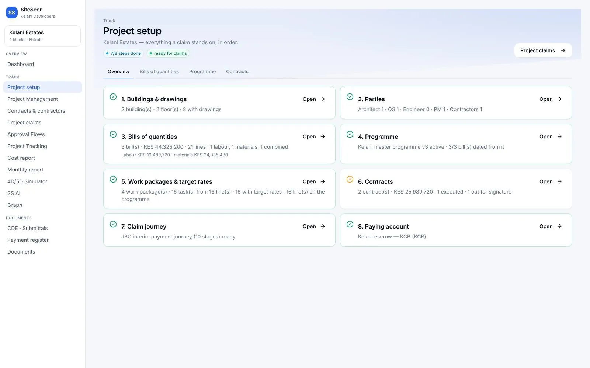The image size is (590, 368).
Task: Open the Contracts tab
Action: (x=237, y=72)
